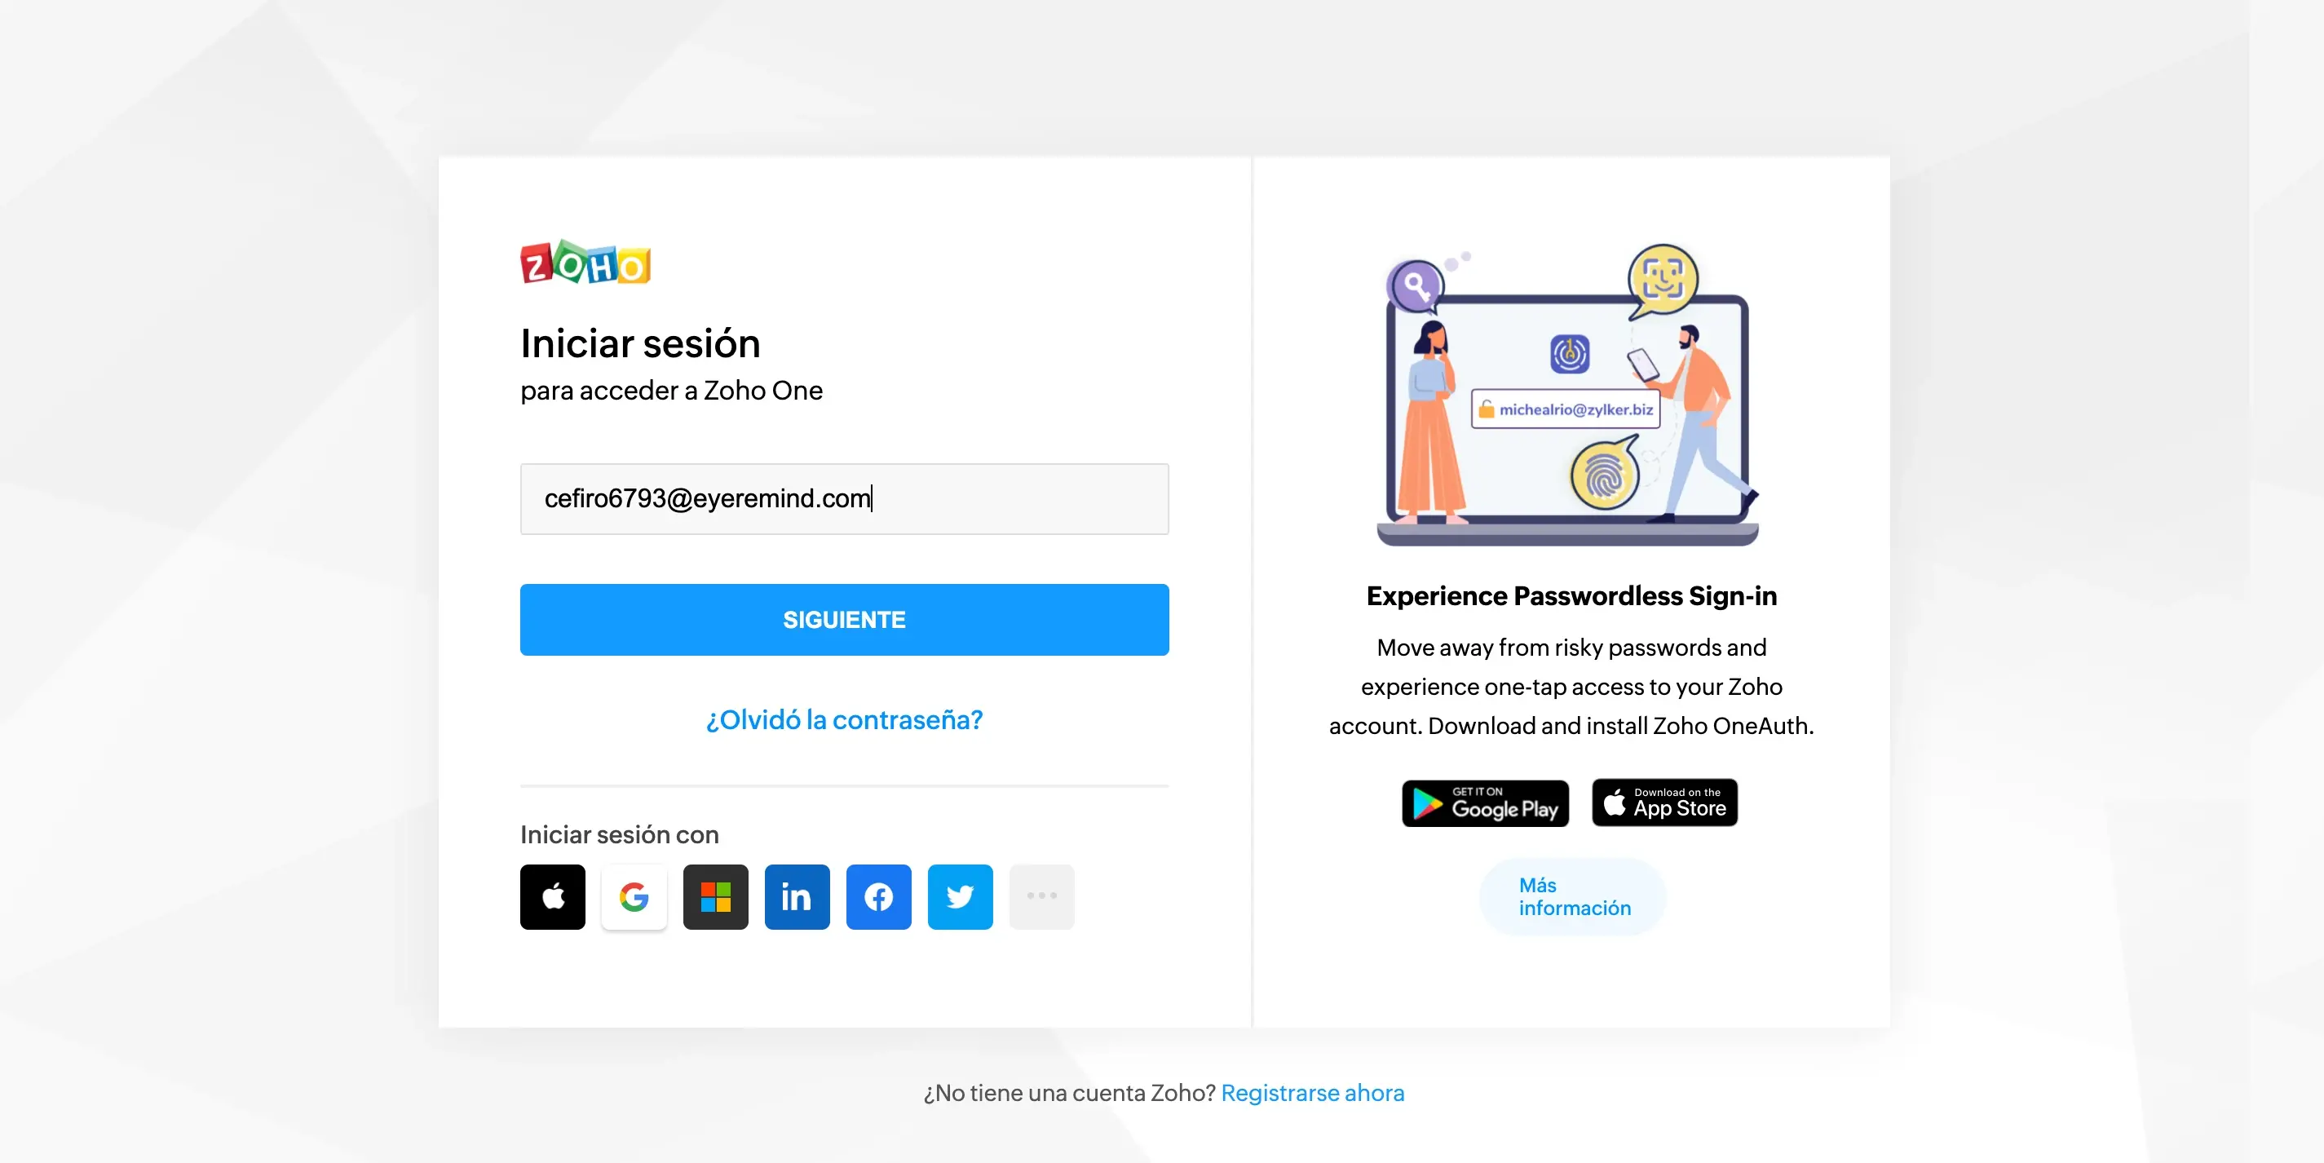Select sign in with Twitter icon
Image resolution: width=2324 pixels, height=1163 pixels.
(960, 897)
